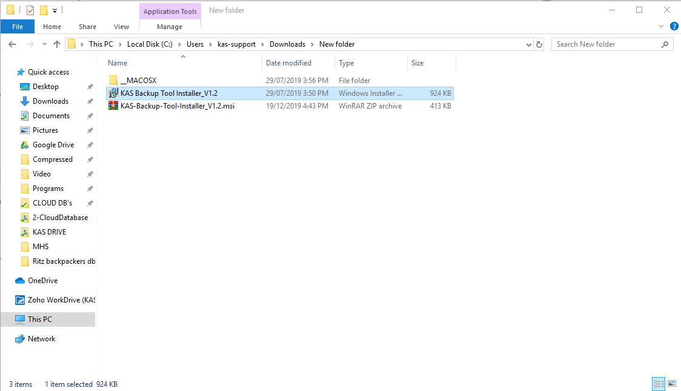Open the View ribbon tab
This screenshot has width=681, height=391.
click(x=121, y=27)
